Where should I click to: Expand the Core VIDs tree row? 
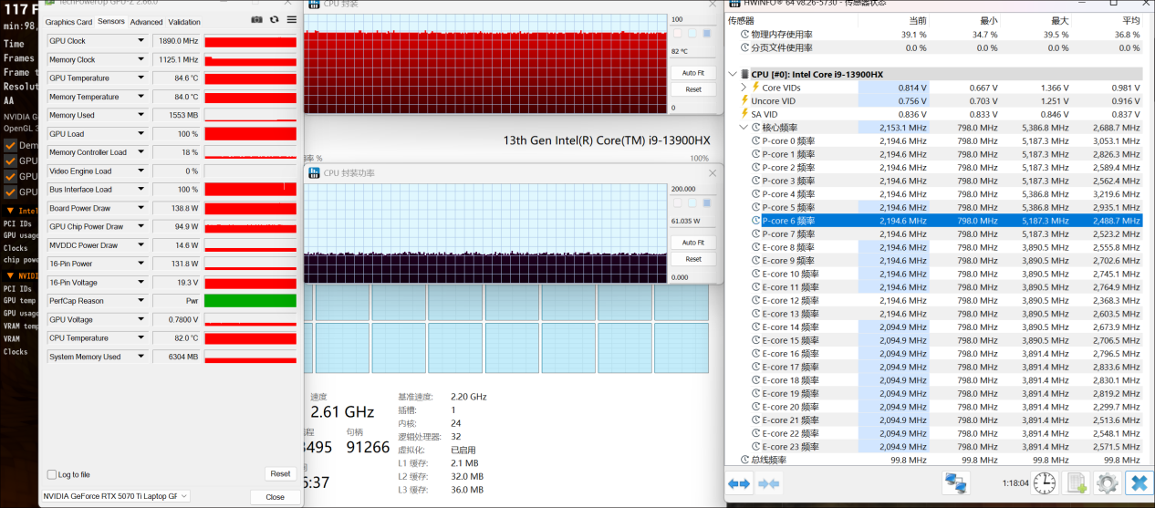(x=744, y=88)
